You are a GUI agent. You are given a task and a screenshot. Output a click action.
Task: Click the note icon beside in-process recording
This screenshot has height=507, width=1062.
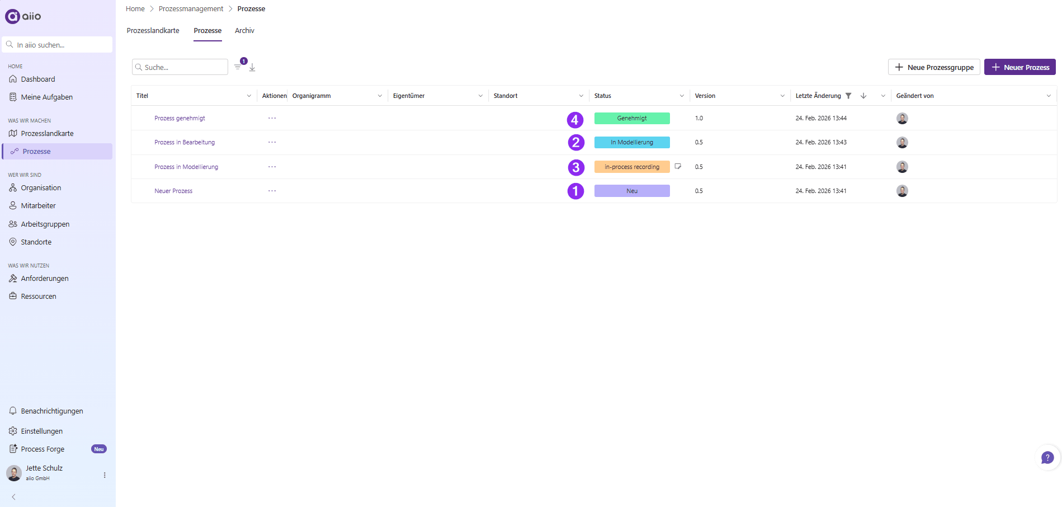678,166
